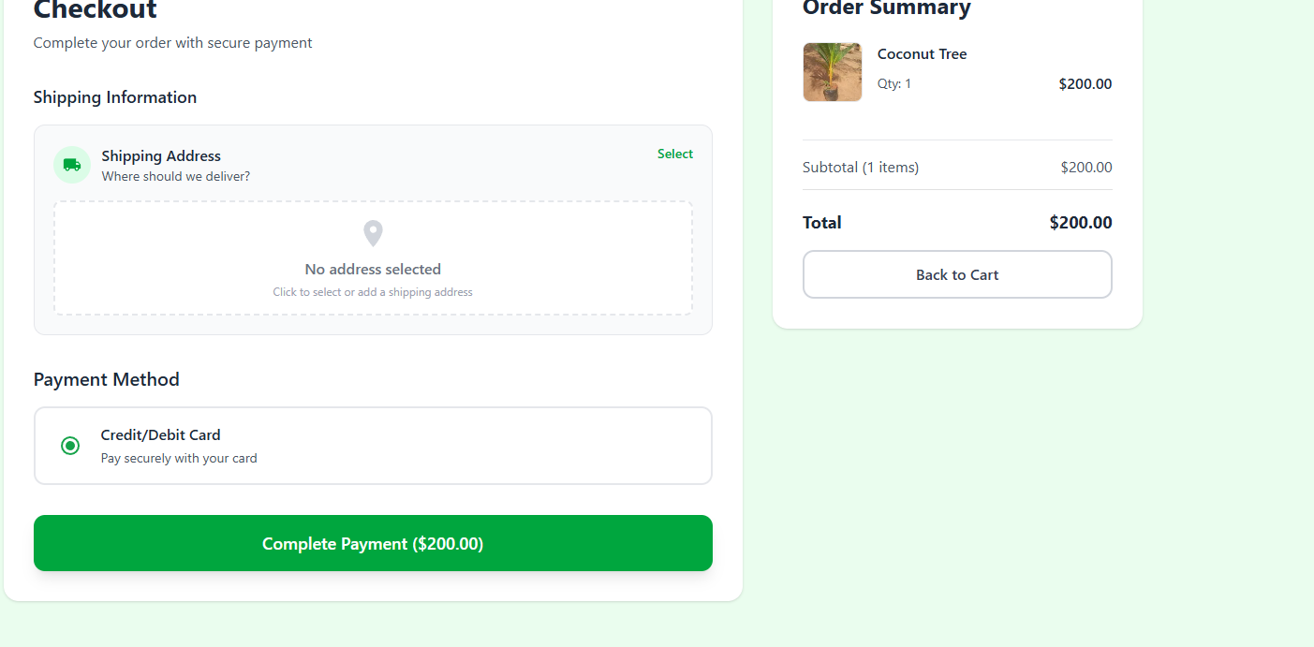Viewport: 1314px width, 647px height.
Task: Click the Payment Method heading
Action: tap(107, 379)
